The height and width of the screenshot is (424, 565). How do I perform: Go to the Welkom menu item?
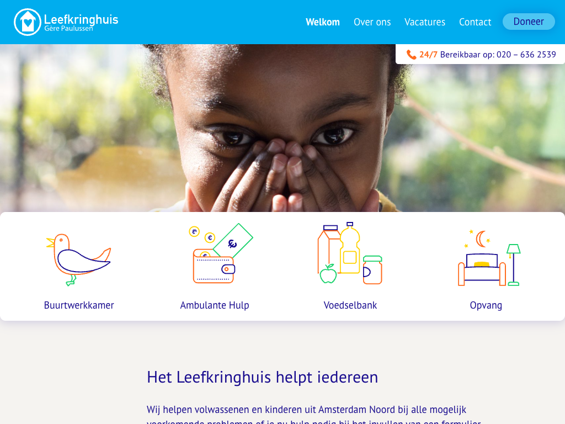[322, 22]
